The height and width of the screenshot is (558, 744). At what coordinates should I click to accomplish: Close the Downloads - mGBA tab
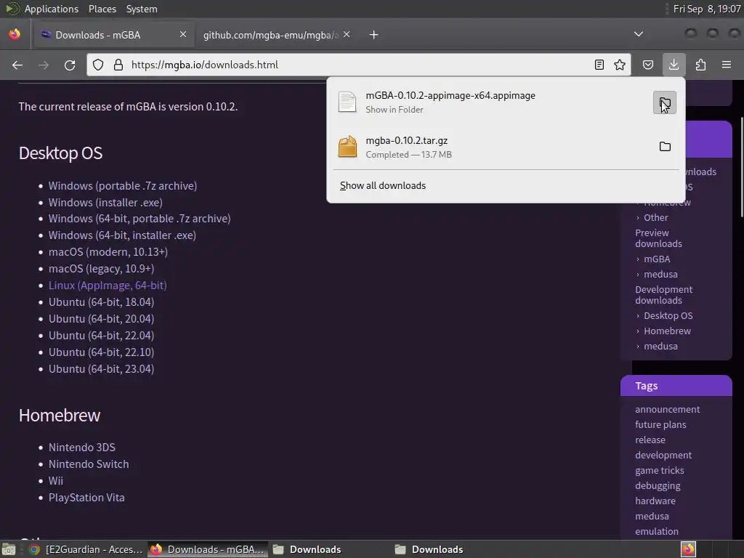(x=183, y=34)
